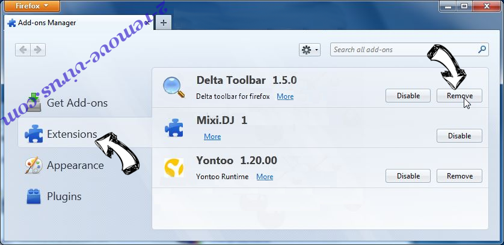The height and width of the screenshot is (245, 504).
Task: Select the Mixi.DJ 1 title
Action: [x=222, y=120]
